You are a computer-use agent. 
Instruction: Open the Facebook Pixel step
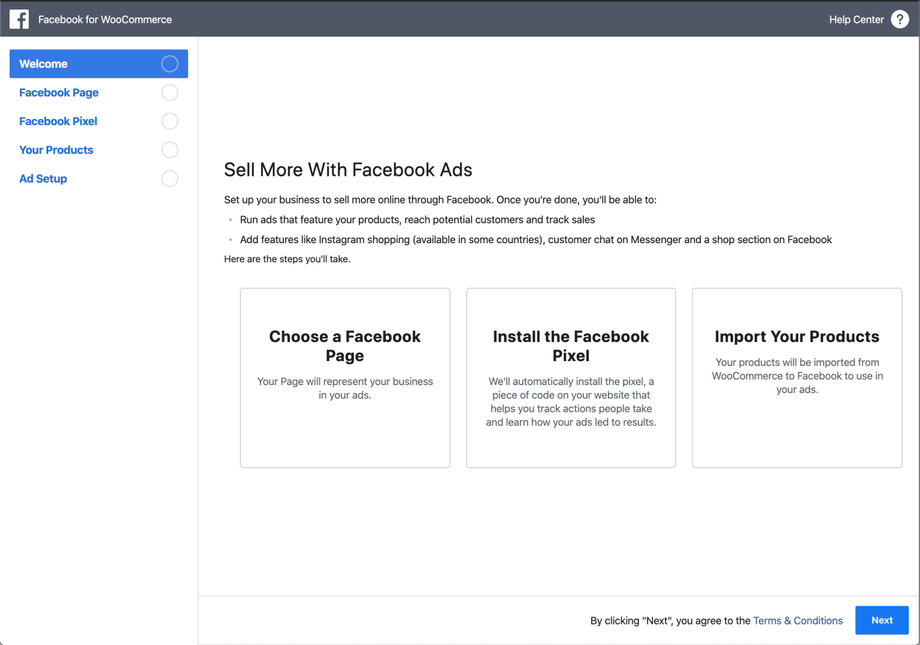point(99,121)
